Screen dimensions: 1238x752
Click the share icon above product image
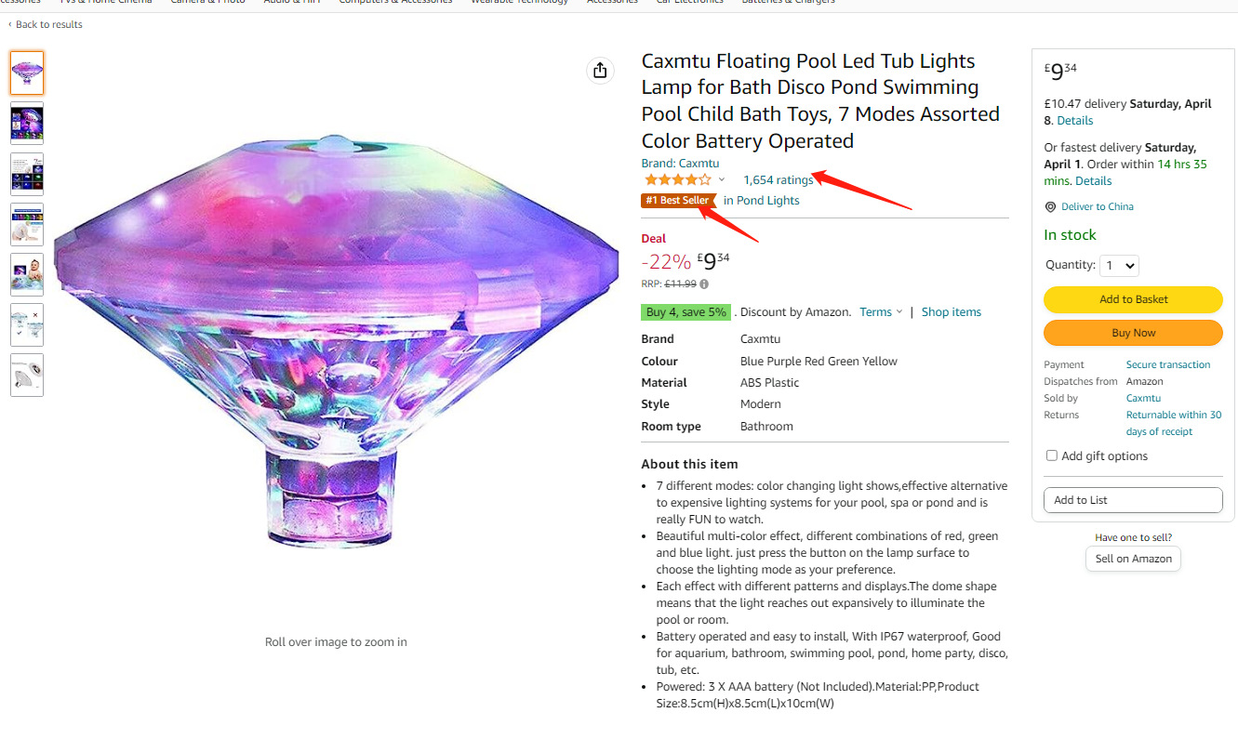[600, 71]
